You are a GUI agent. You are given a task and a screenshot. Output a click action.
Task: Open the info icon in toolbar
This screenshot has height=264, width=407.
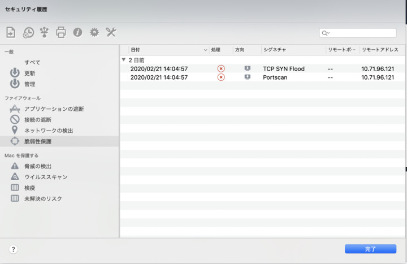tap(77, 33)
